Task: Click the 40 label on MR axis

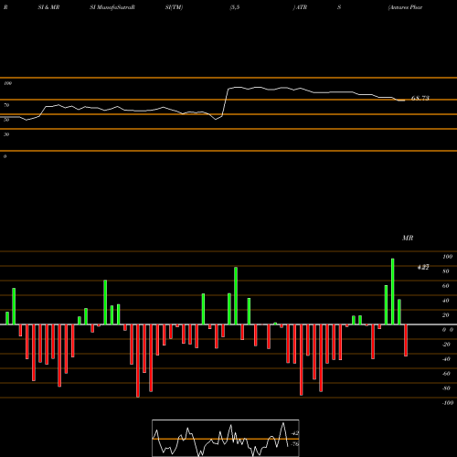Action: (446, 301)
